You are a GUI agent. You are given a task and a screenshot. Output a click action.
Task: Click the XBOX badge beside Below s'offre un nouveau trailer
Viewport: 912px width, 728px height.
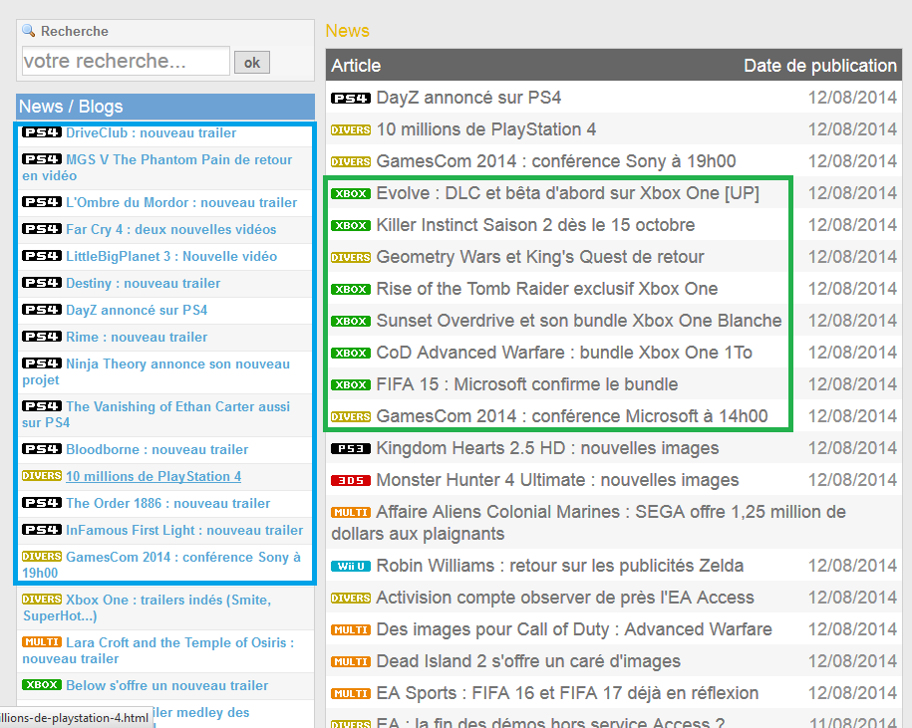point(41,685)
